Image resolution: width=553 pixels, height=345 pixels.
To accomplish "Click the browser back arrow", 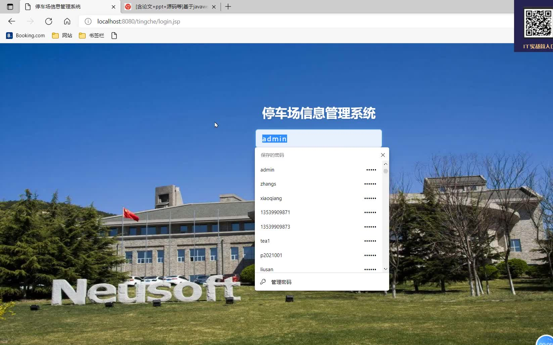I will pos(12,21).
